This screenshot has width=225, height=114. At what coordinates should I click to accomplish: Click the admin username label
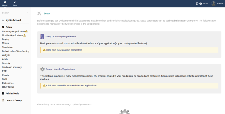pos(220,4)
